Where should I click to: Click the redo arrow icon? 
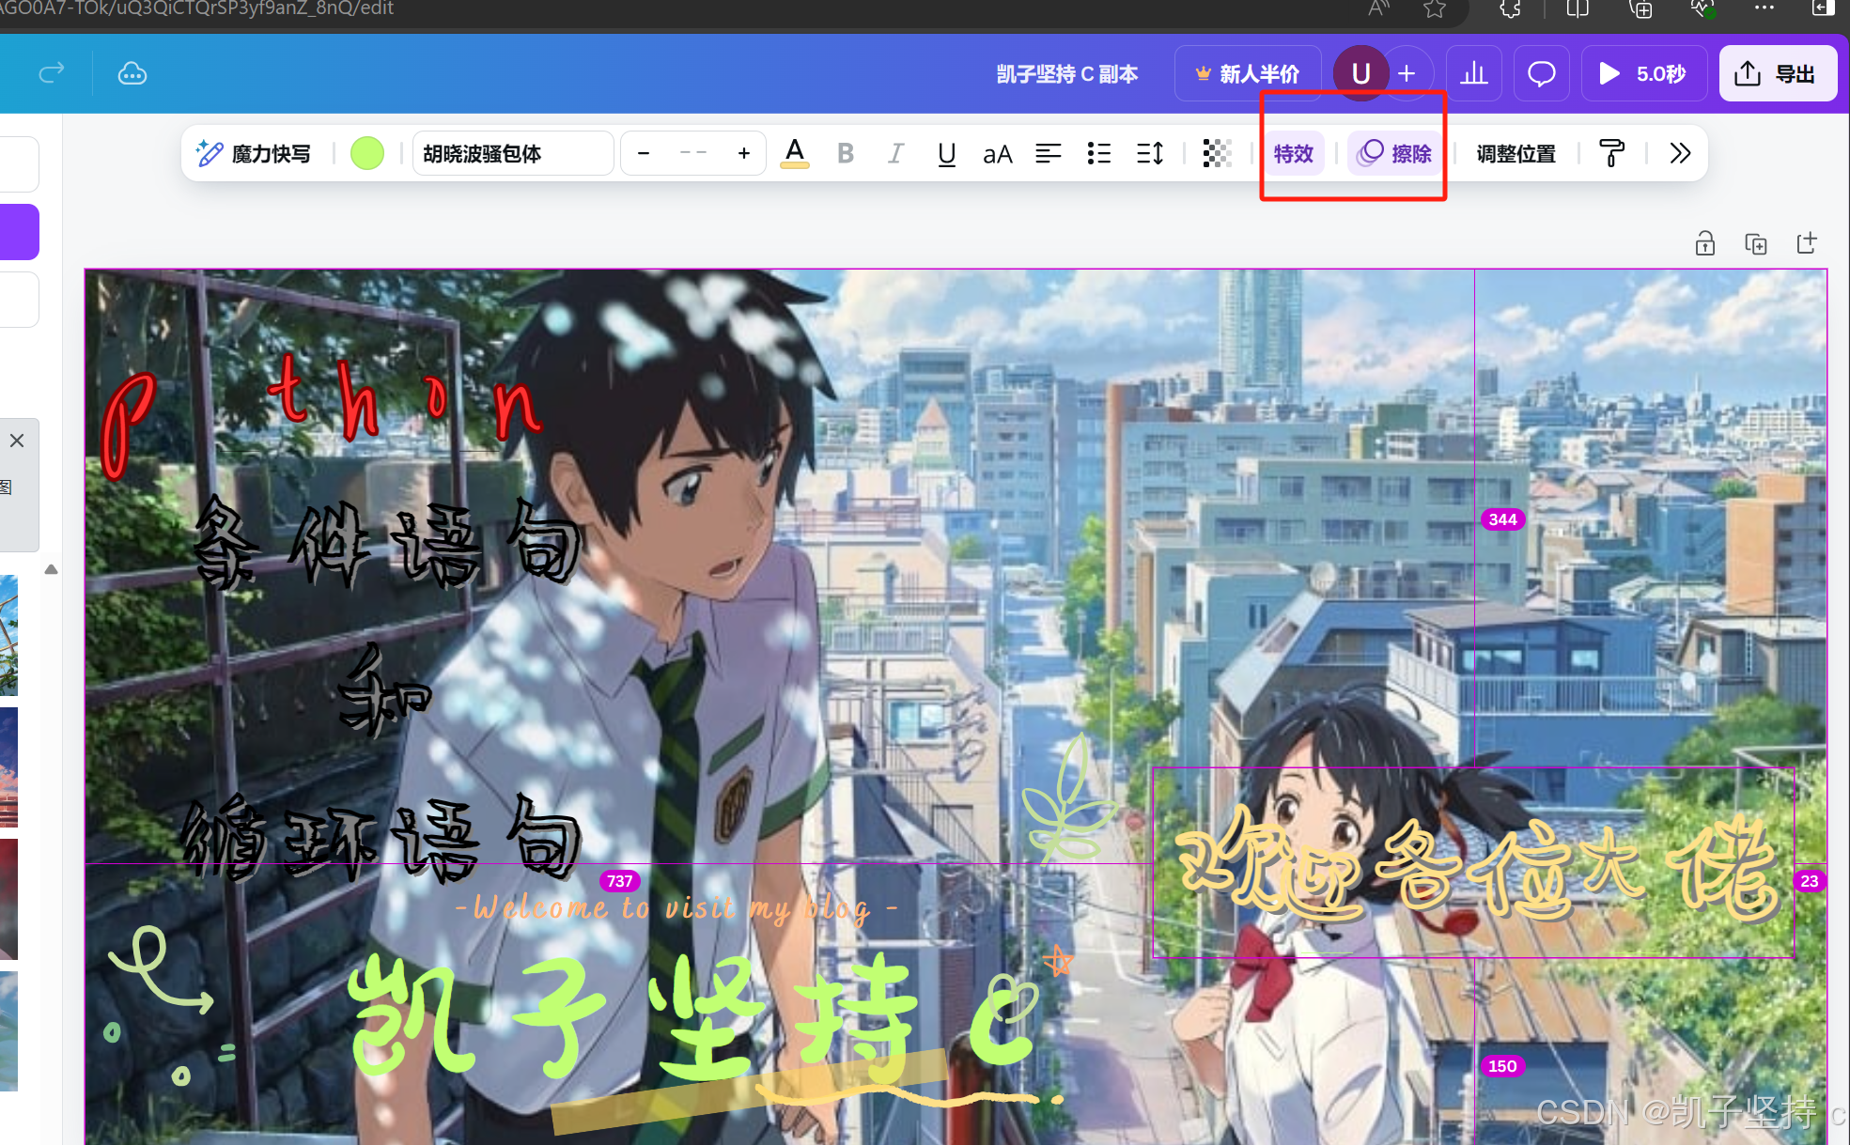52,73
